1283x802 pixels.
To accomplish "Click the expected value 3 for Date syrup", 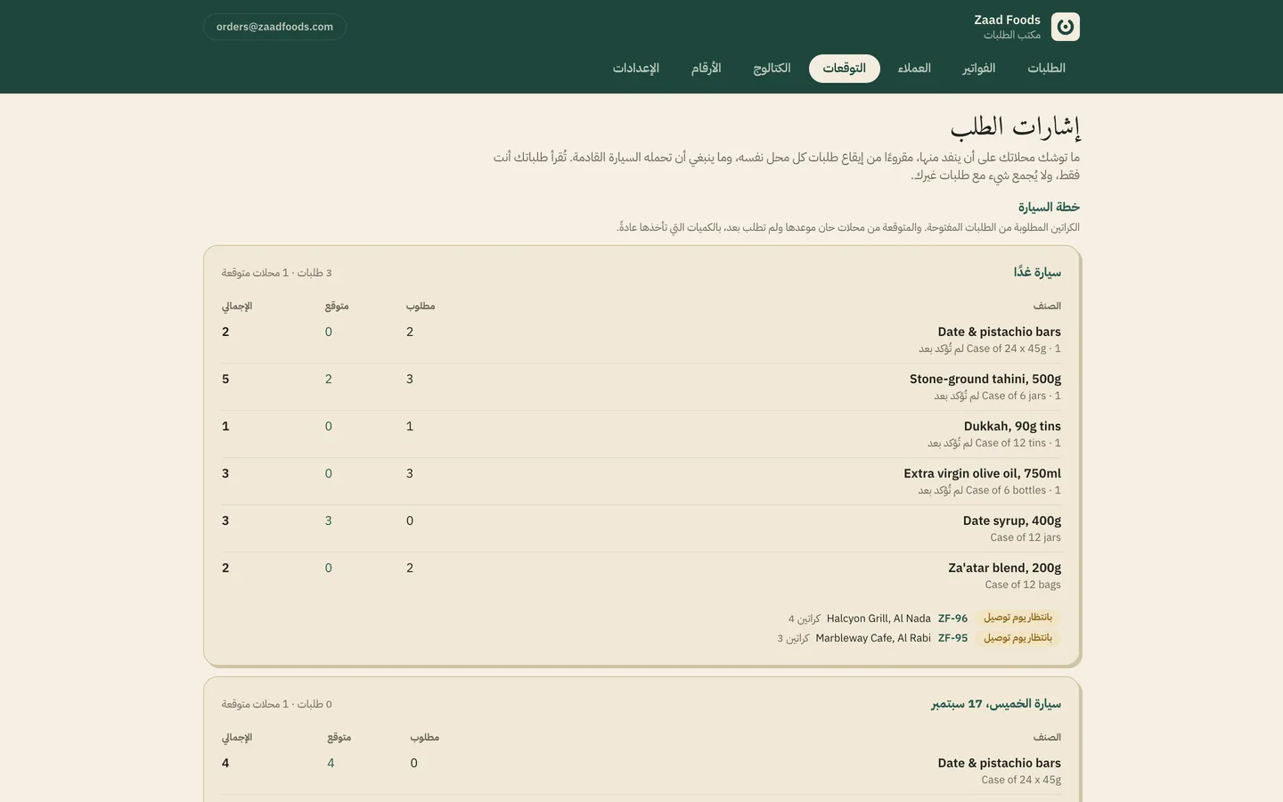I will (329, 520).
